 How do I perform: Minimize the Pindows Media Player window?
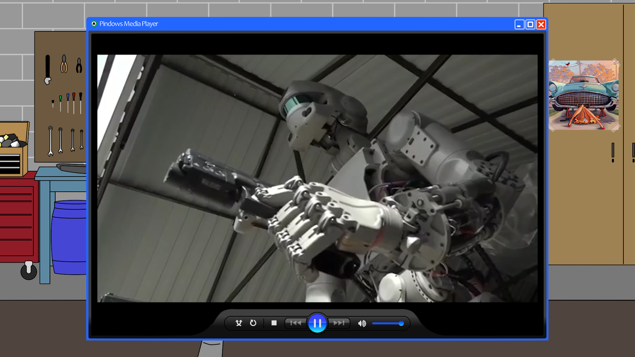tap(520, 24)
